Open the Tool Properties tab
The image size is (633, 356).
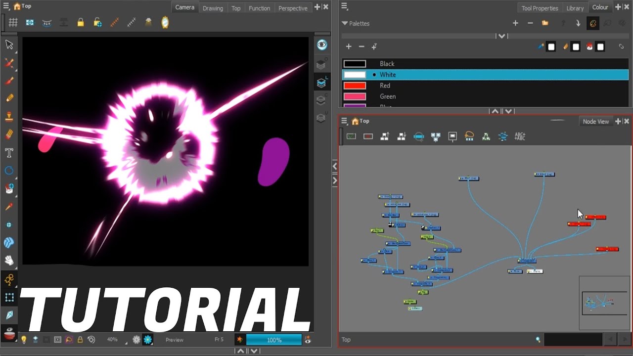point(540,8)
